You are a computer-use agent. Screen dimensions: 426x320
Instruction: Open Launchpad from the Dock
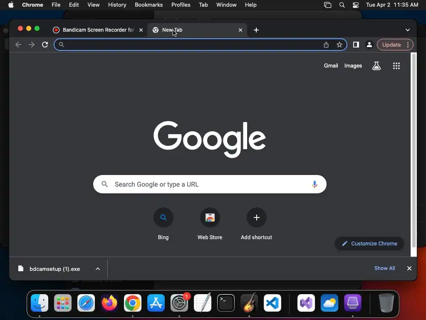pyautogui.click(x=63, y=303)
